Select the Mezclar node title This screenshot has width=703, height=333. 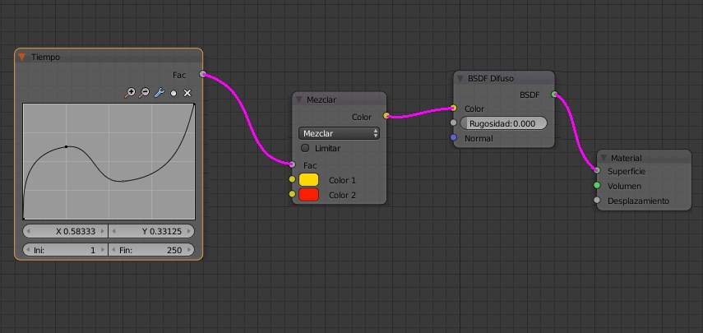point(321,100)
